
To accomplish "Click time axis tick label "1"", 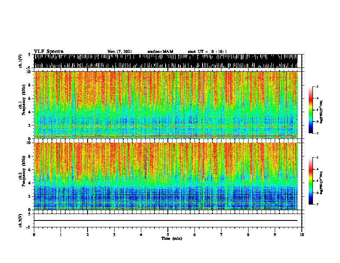I will pyautogui.click(x=61, y=235).
